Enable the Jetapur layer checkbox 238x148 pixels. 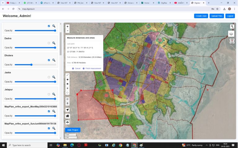49,94
